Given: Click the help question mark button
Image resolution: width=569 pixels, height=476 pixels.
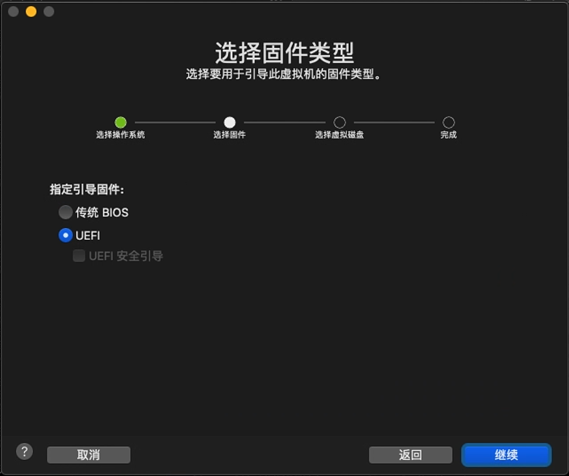Looking at the screenshot, I should click(24, 452).
